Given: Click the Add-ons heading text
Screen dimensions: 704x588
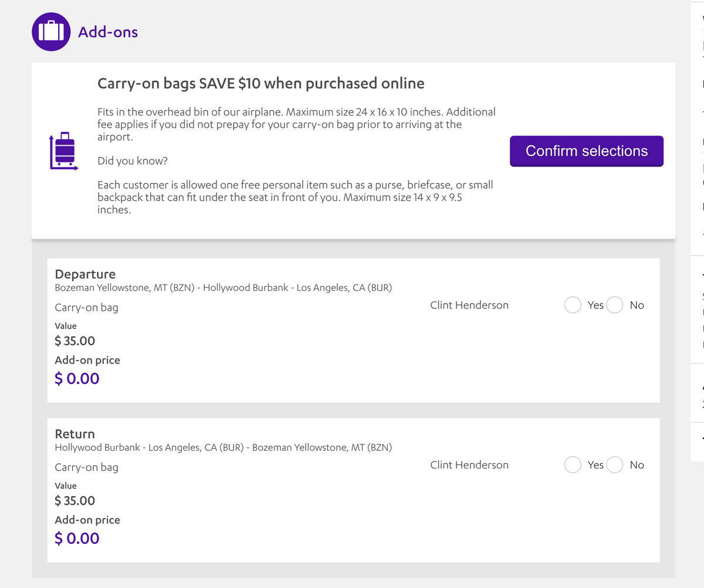Looking at the screenshot, I should (x=107, y=32).
